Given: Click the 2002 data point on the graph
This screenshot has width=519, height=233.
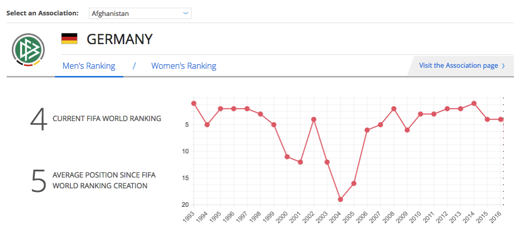Looking at the screenshot, I should (x=313, y=119).
